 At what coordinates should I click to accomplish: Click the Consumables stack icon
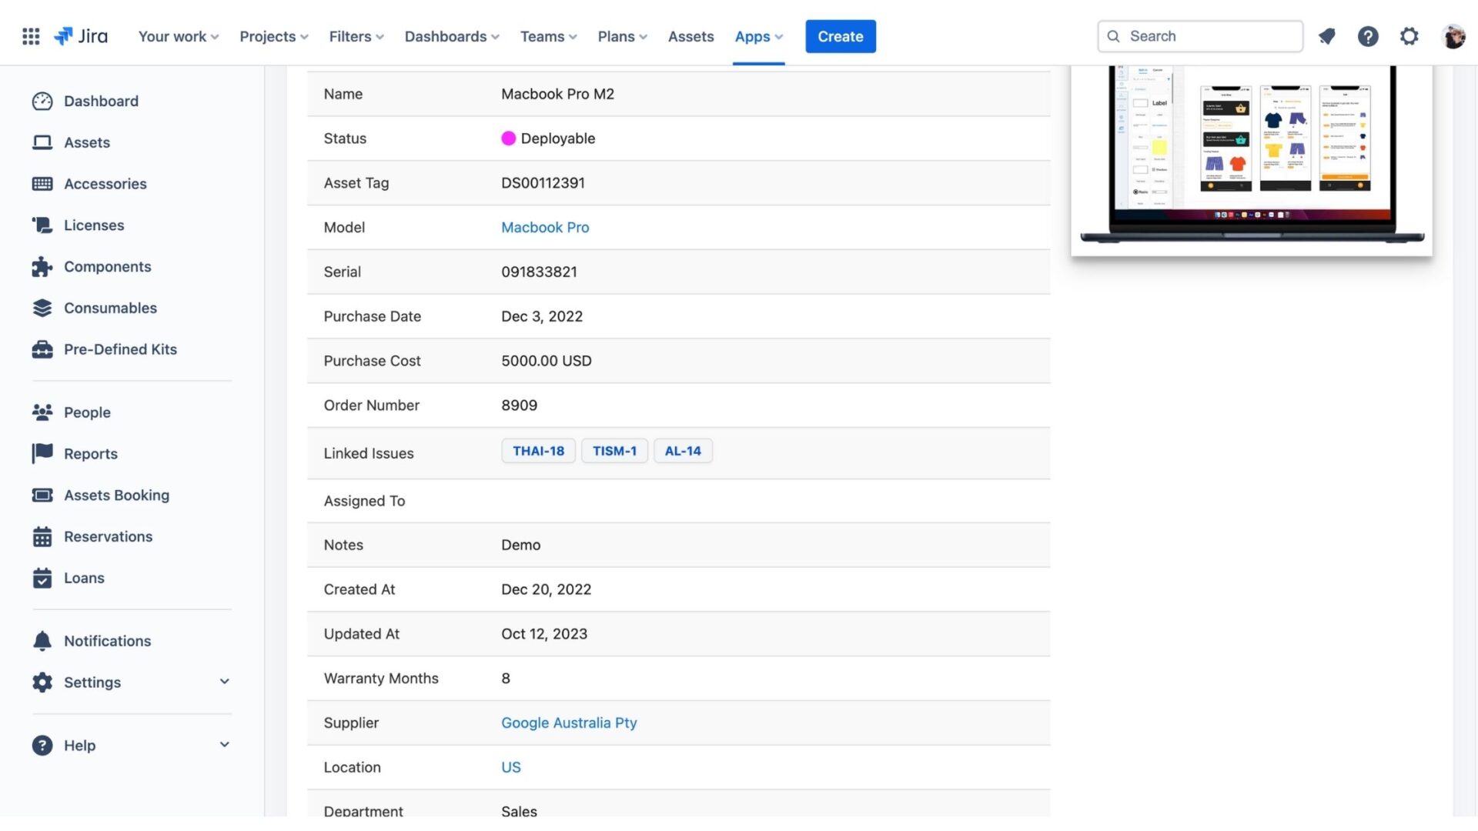[42, 308]
